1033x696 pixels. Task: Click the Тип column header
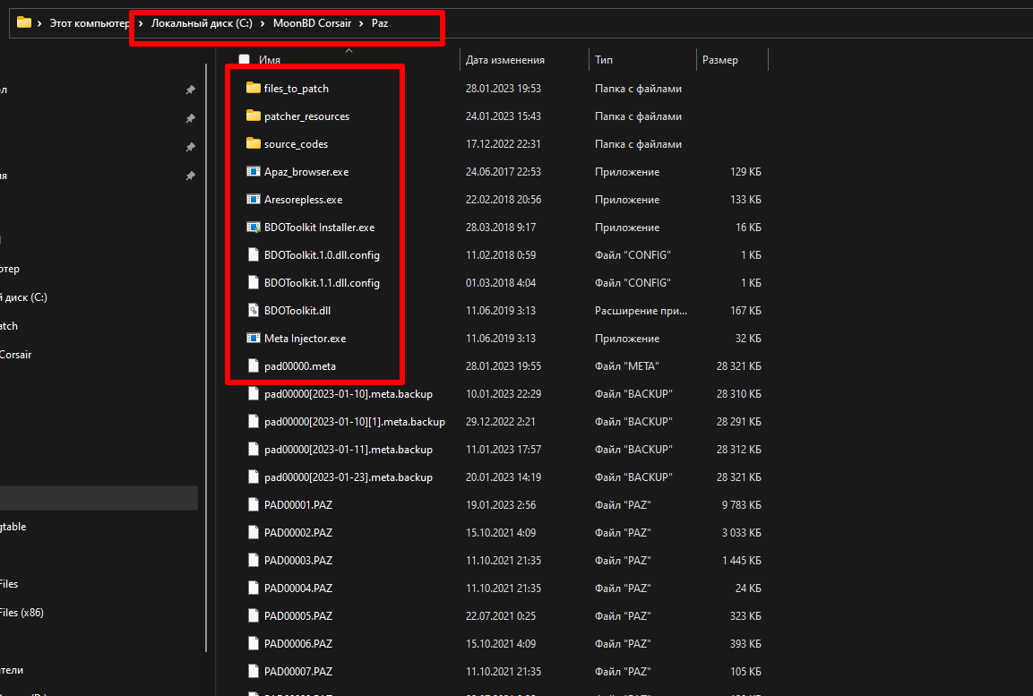[604, 60]
